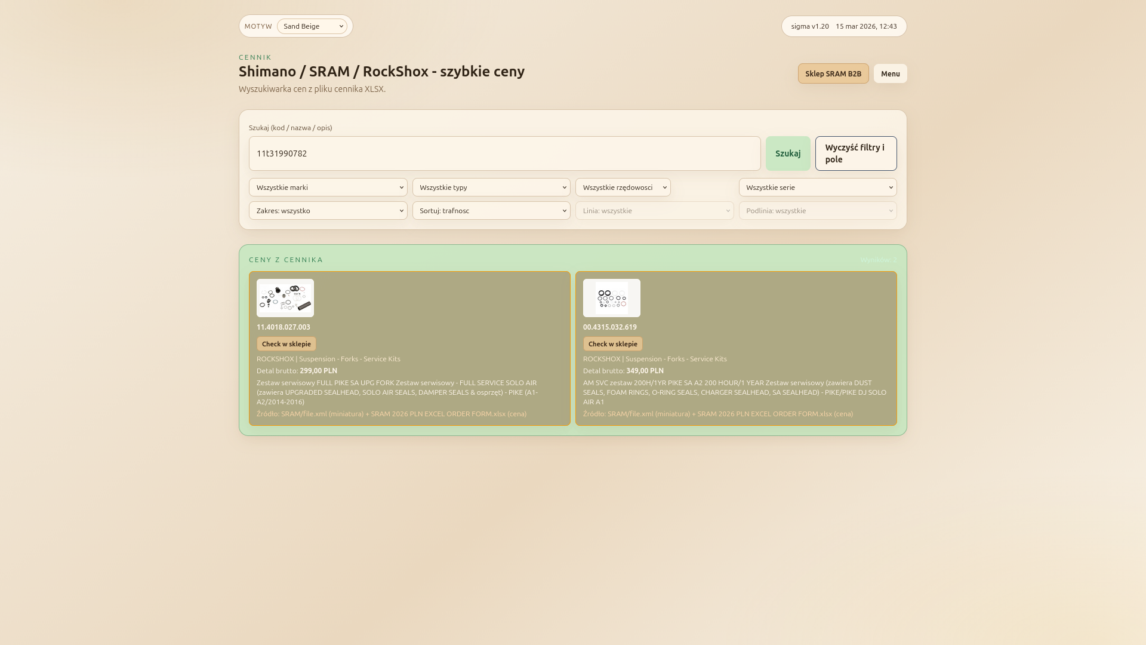Screen dimensions: 1146x645
Task: Expand the Wszystkie typy dropdown
Action: [x=491, y=188]
